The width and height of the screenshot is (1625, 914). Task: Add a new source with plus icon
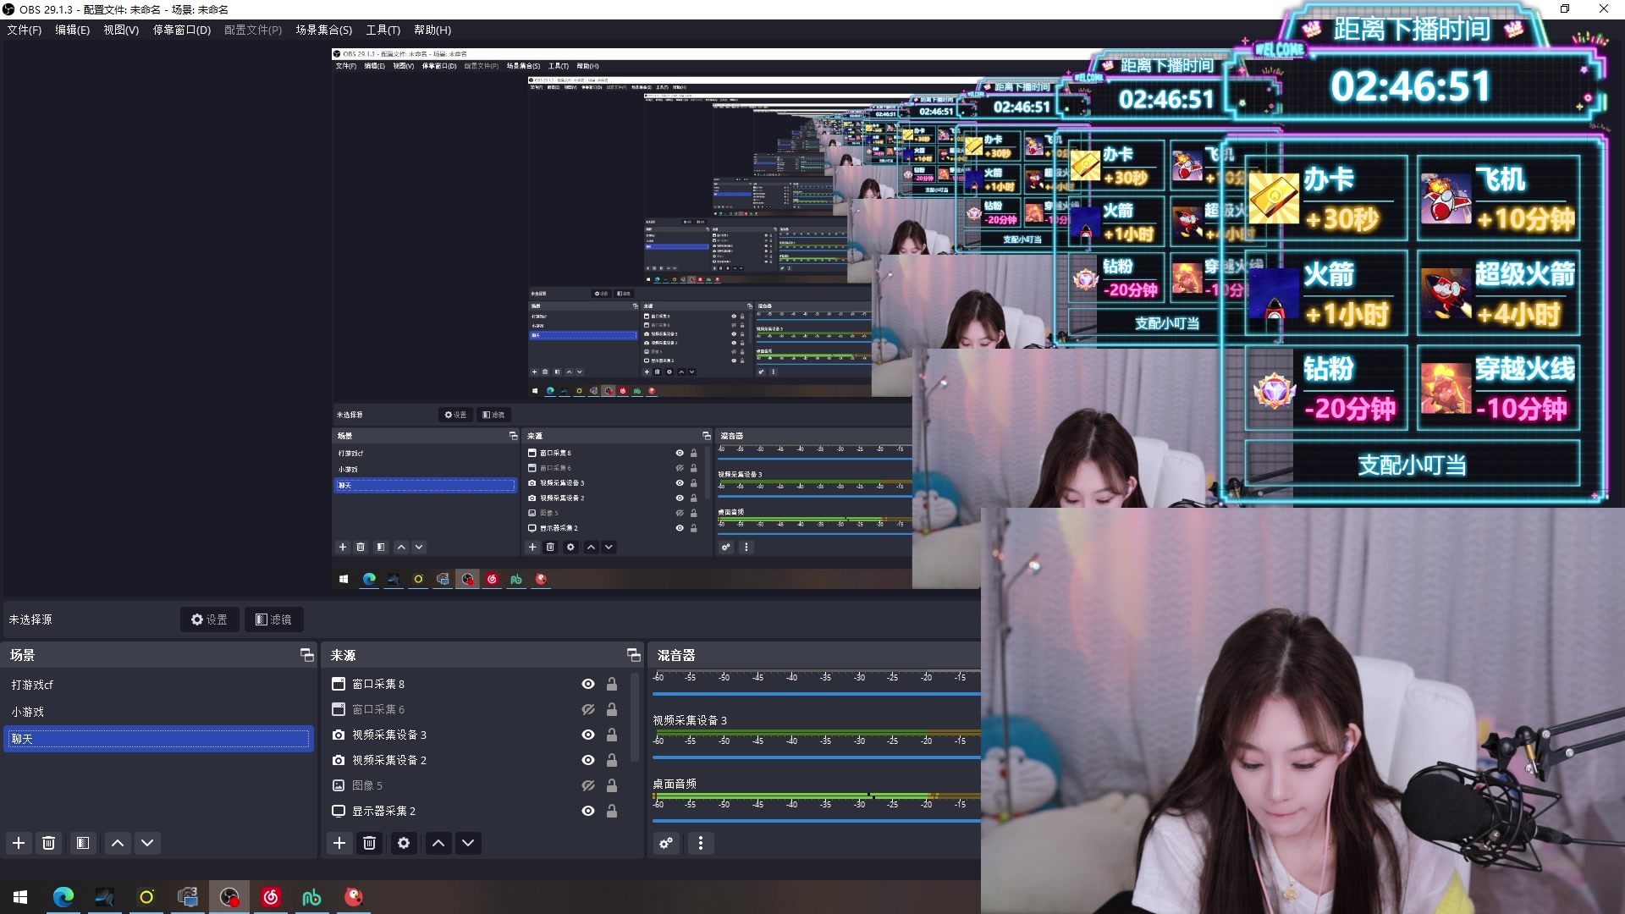(339, 843)
